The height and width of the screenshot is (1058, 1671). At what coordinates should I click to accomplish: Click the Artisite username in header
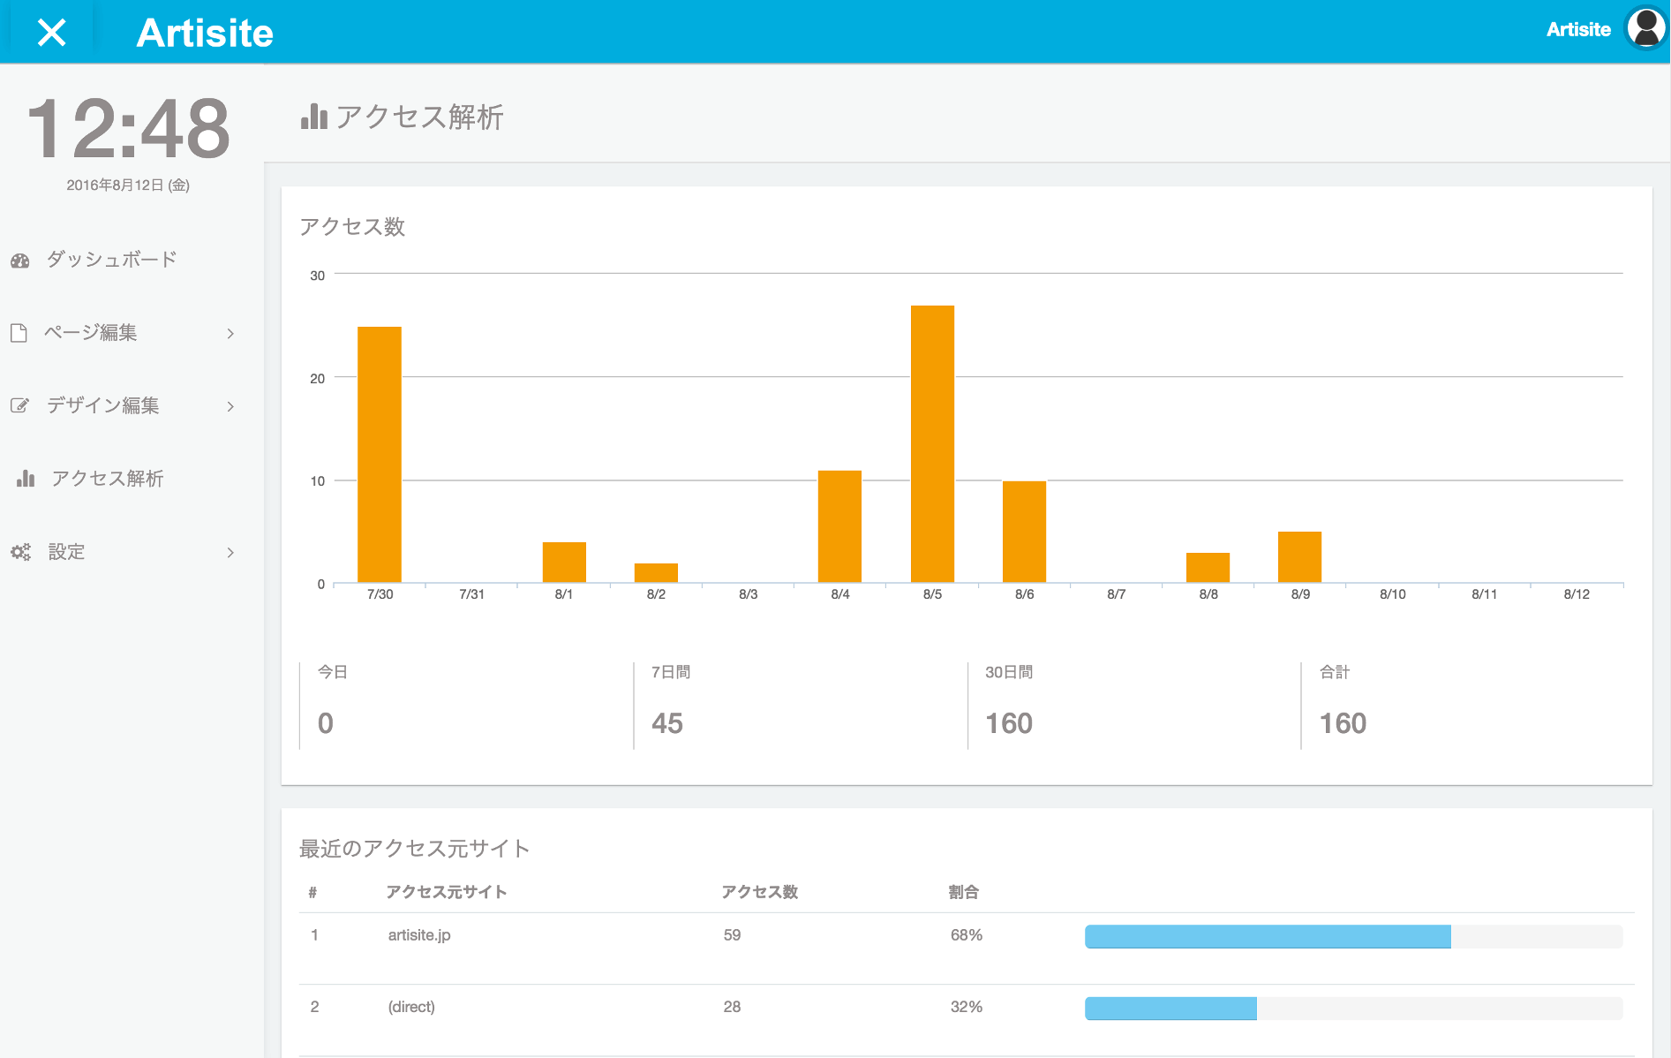[x=1577, y=30]
